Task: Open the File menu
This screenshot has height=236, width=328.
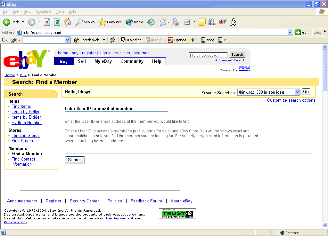Action: [x=6, y=12]
